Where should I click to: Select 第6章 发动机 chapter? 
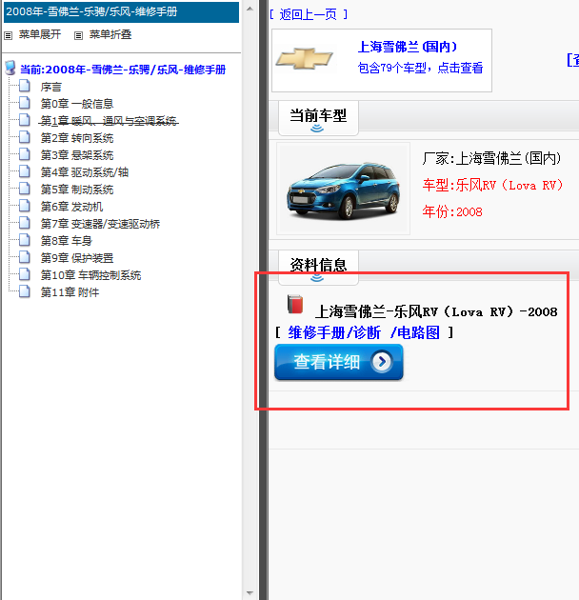pos(71,207)
